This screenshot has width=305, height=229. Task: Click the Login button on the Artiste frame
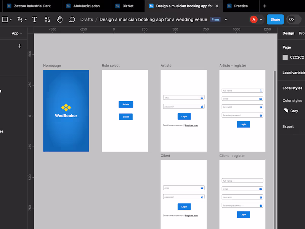[x=184, y=116]
